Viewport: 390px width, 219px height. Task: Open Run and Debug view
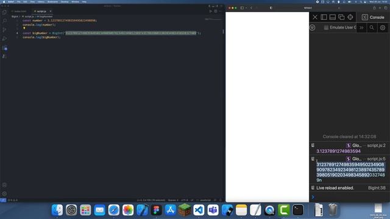4,38
